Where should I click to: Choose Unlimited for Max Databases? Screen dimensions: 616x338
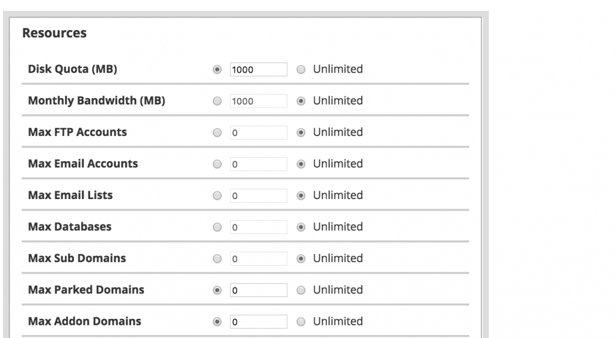[301, 227]
